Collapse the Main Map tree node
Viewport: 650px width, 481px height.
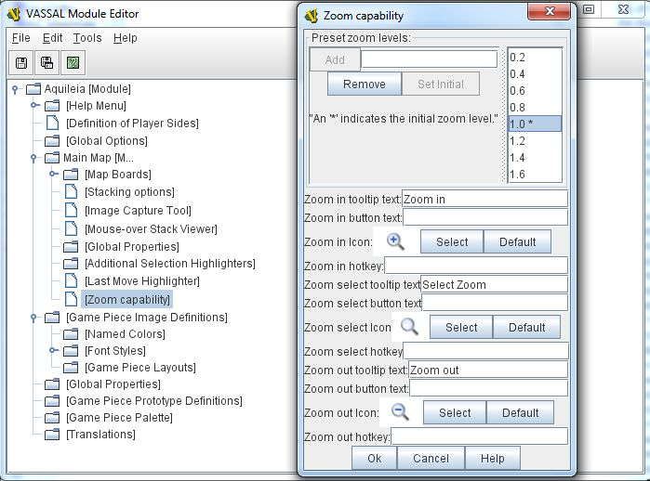(x=33, y=158)
